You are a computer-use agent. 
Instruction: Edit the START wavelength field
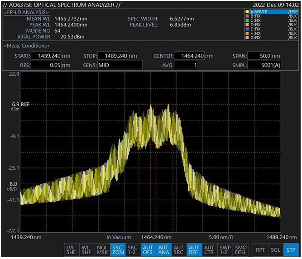coord(46,56)
